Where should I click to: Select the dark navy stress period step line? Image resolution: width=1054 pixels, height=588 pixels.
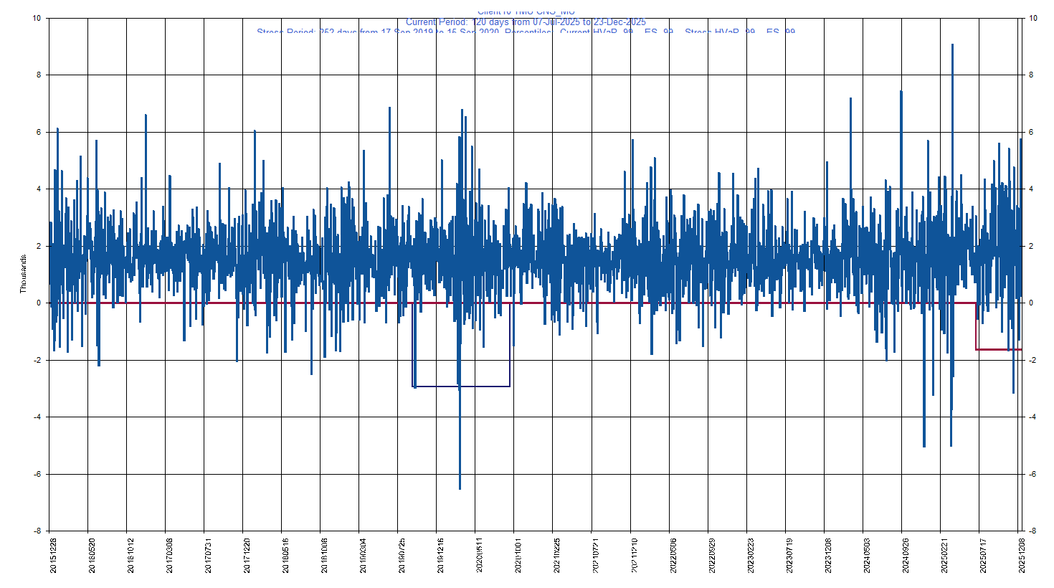click(x=462, y=387)
